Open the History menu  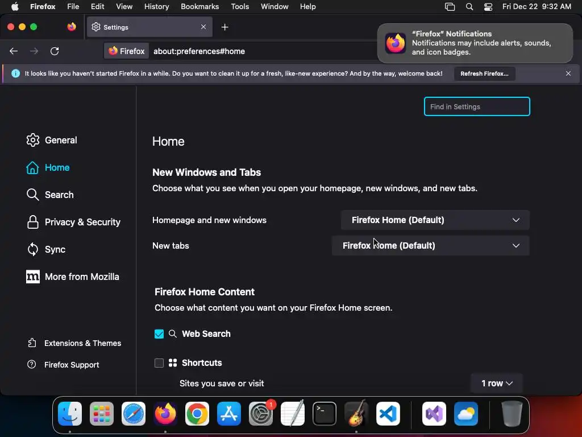tap(157, 7)
